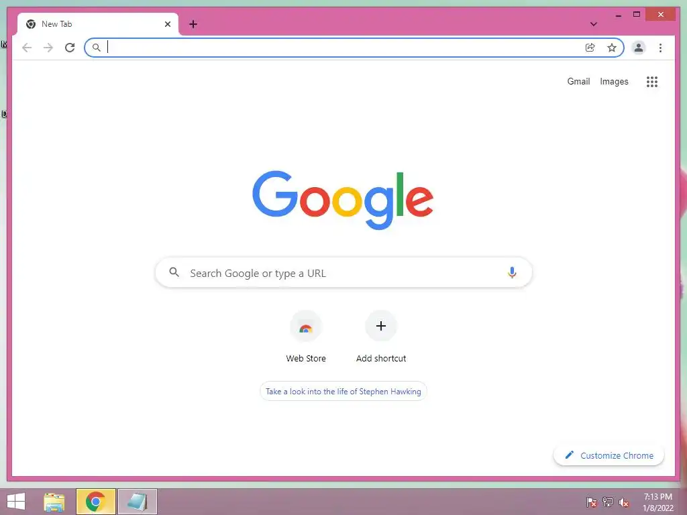Click the Stephen Hawking promo link
Screen dimensions: 687x515
pos(343,391)
